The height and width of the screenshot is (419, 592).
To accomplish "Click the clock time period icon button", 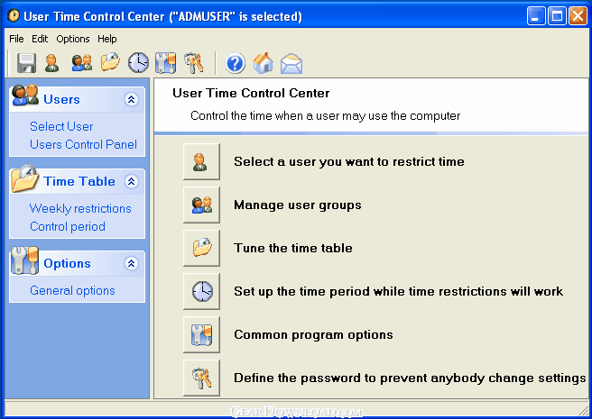I will (201, 291).
